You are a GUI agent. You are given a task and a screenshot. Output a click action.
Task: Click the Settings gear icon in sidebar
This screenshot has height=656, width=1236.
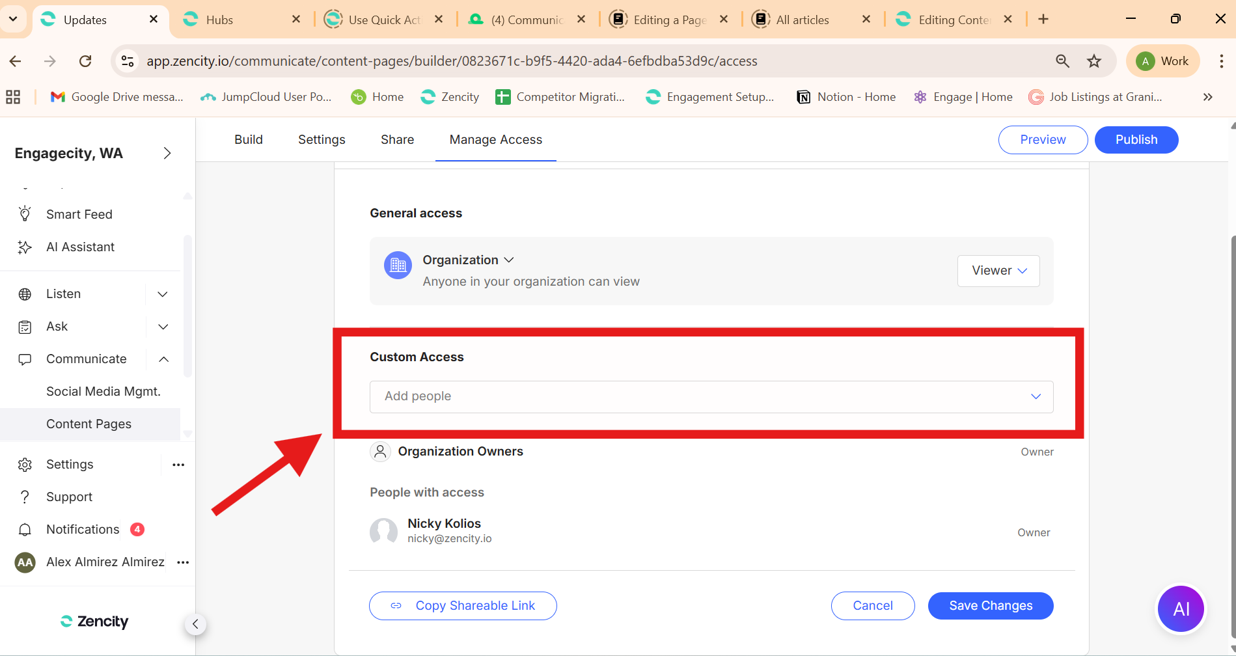tap(25, 465)
